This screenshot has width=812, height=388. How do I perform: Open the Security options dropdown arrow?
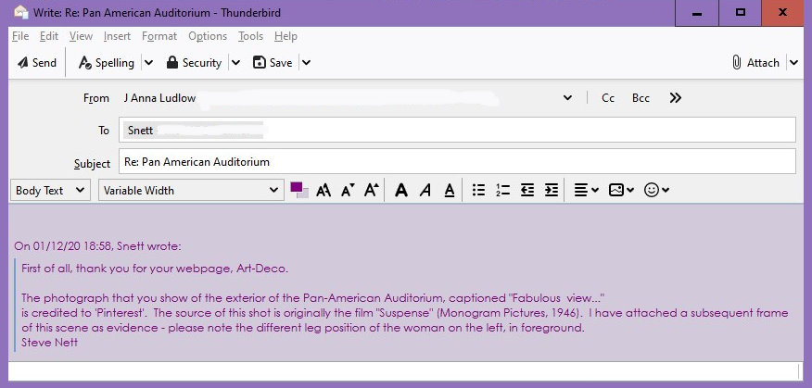235,63
